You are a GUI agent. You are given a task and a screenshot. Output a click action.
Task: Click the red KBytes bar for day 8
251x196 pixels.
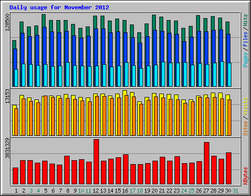(x=67, y=170)
